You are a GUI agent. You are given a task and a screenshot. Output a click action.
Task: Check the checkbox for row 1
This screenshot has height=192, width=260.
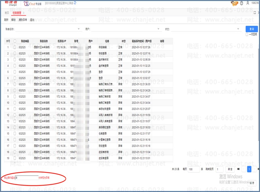tap(15, 47)
